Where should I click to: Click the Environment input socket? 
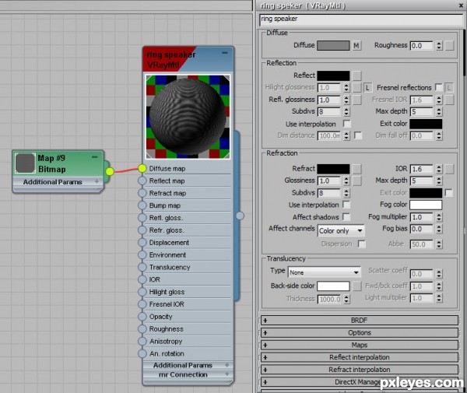point(142,254)
